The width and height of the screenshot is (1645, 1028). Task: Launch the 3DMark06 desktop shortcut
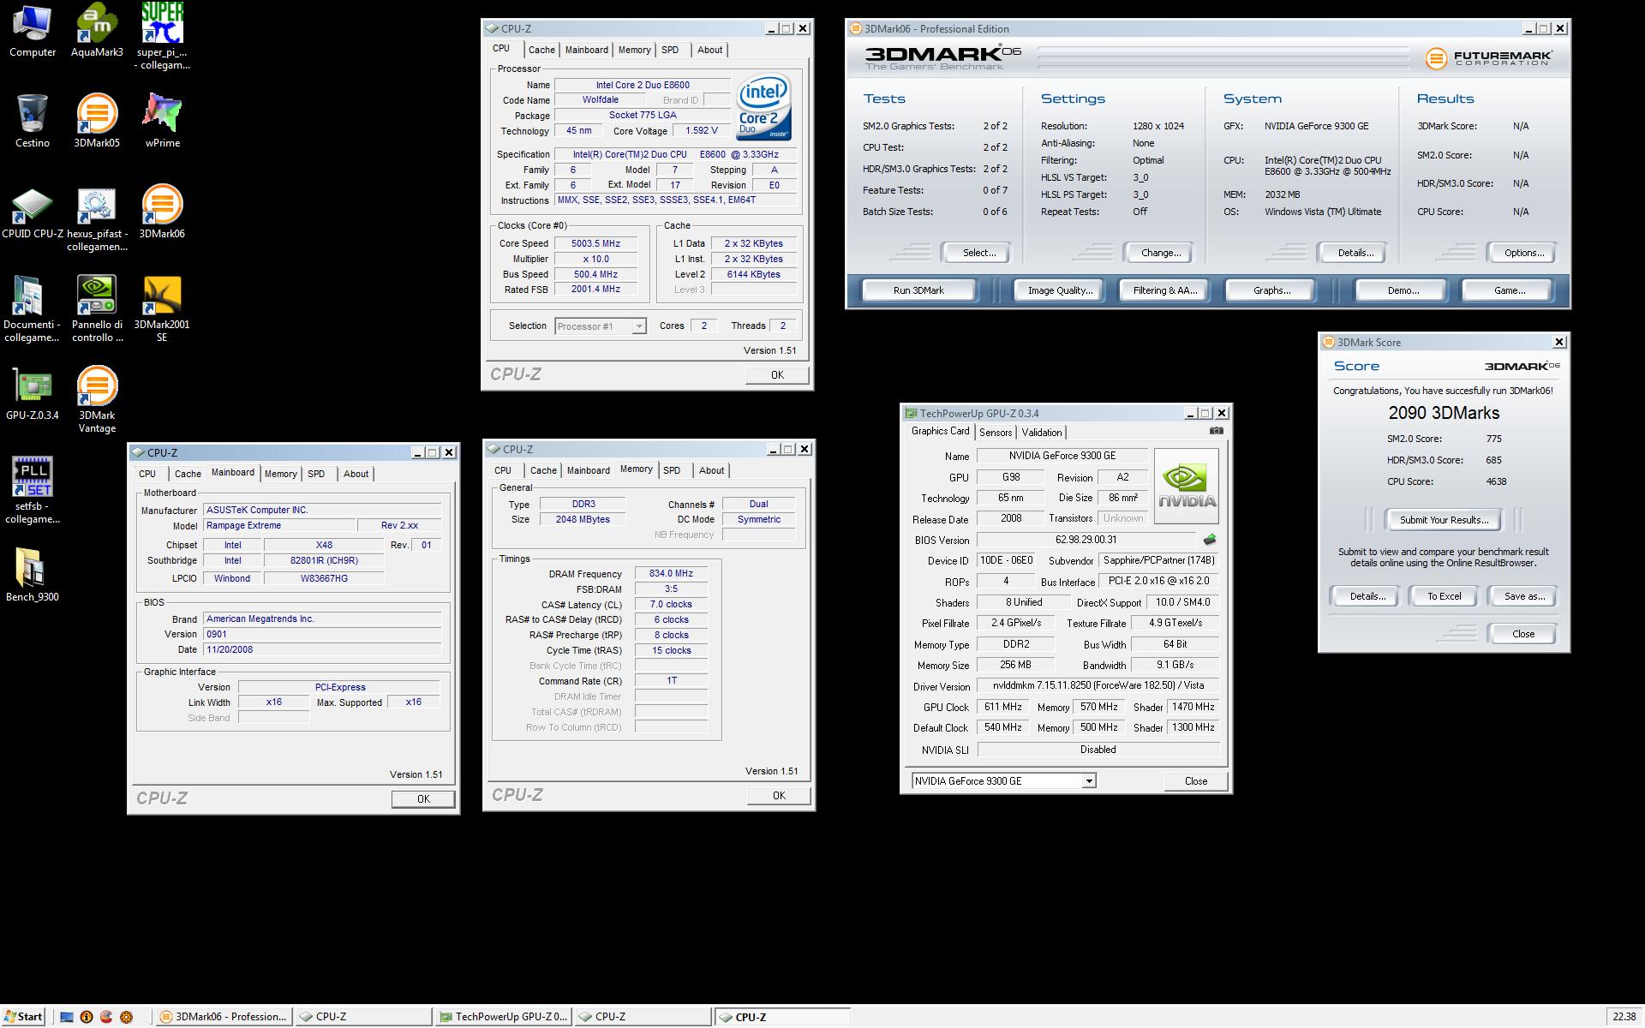click(162, 212)
